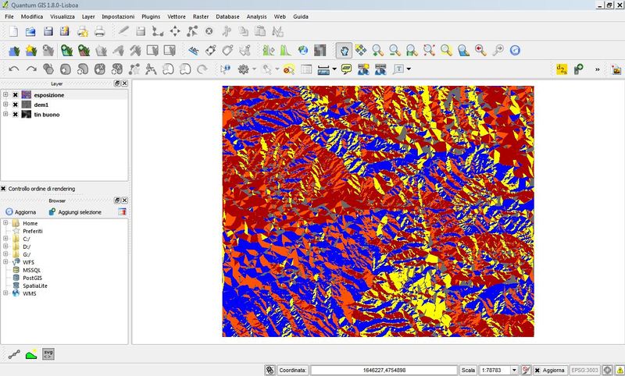Click the Coordinata input field

[384, 370]
